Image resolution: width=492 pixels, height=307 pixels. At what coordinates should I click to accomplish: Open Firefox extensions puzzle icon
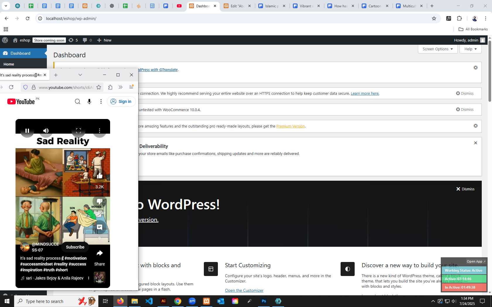click(x=110, y=87)
